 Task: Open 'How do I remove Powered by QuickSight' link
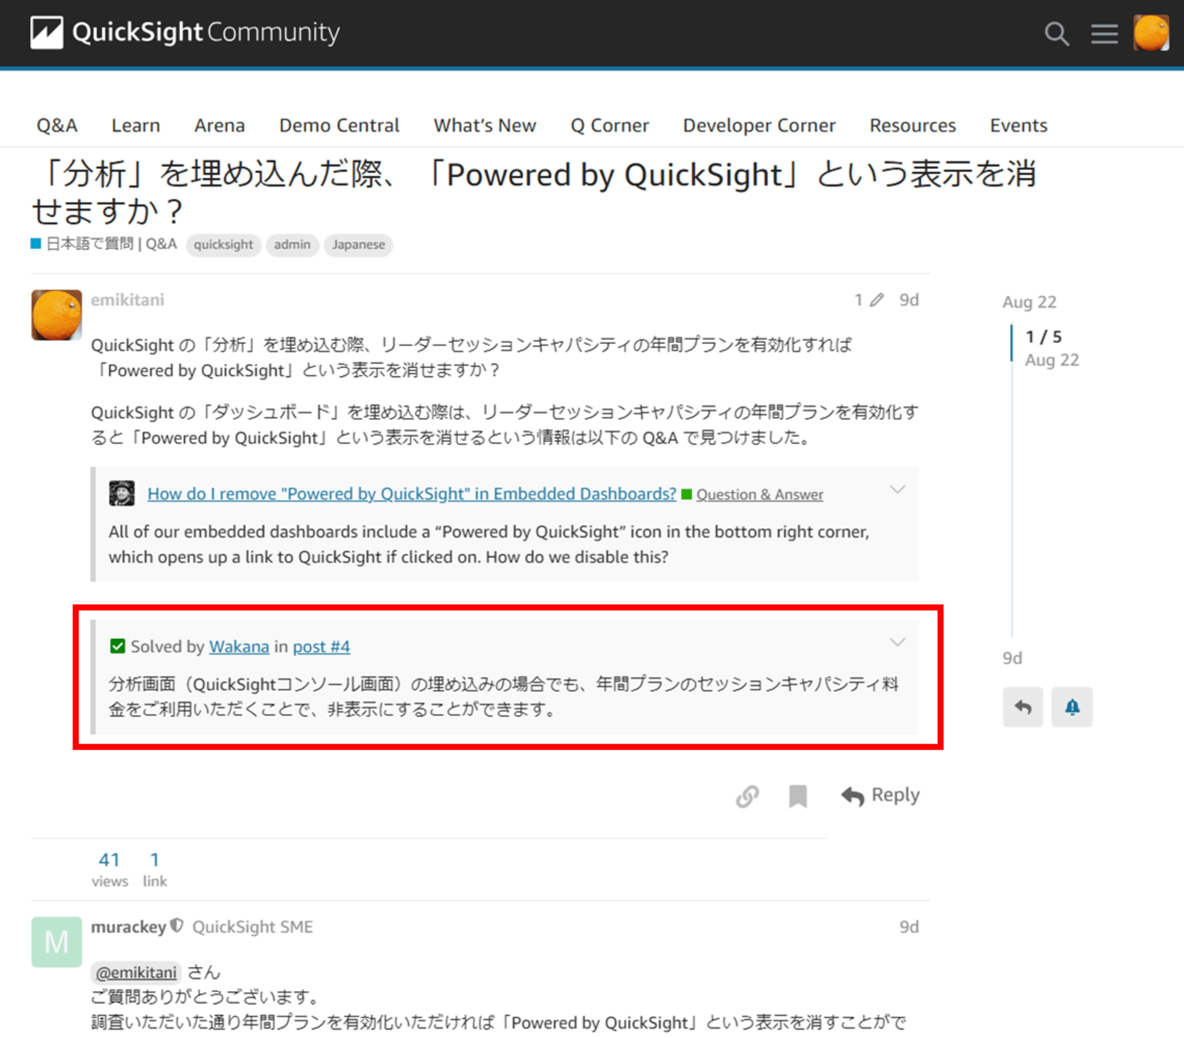[x=411, y=493]
